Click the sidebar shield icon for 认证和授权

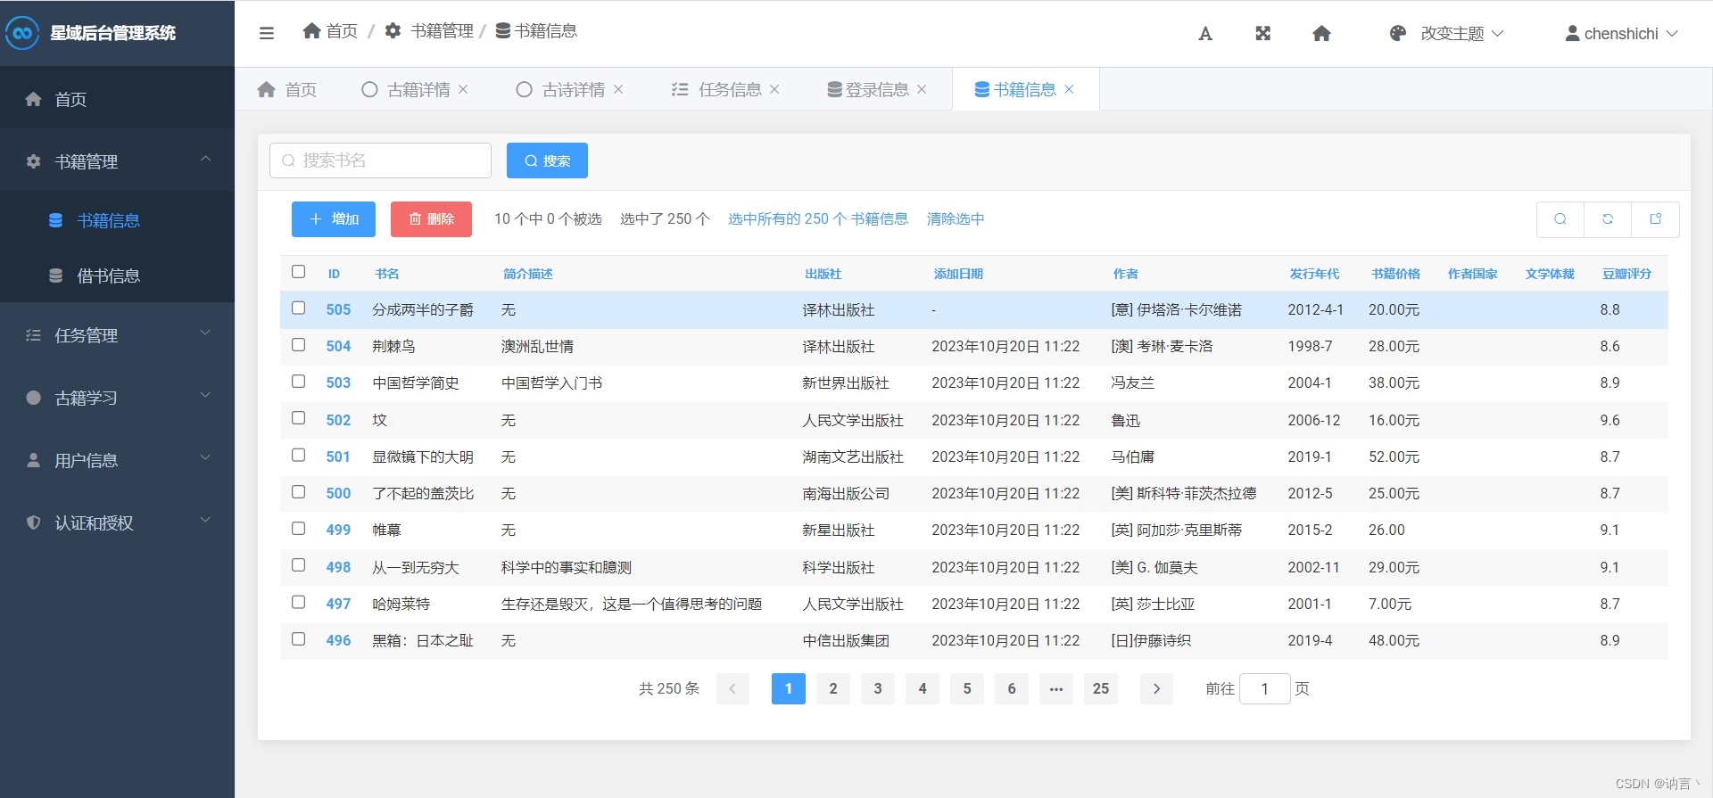33,522
